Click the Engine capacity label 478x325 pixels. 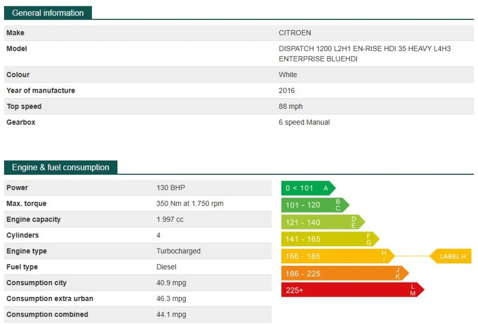pos(33,219)
